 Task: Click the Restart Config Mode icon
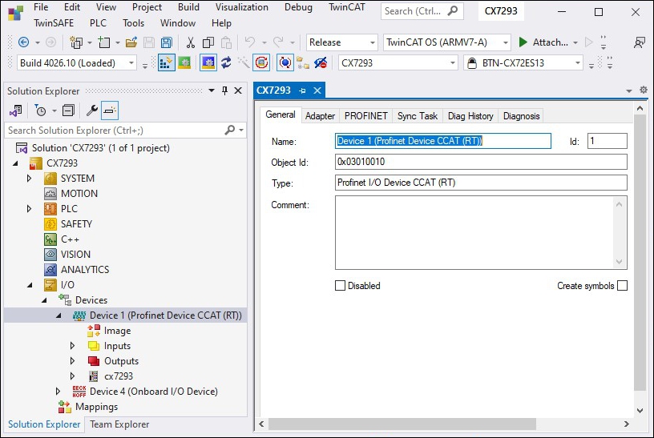click(208, 63)
